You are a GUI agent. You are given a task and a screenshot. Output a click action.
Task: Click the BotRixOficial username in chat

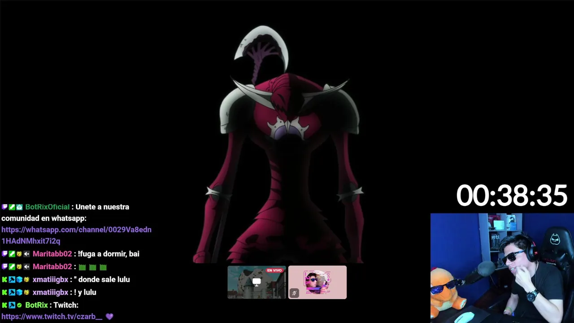coord(48,207)
